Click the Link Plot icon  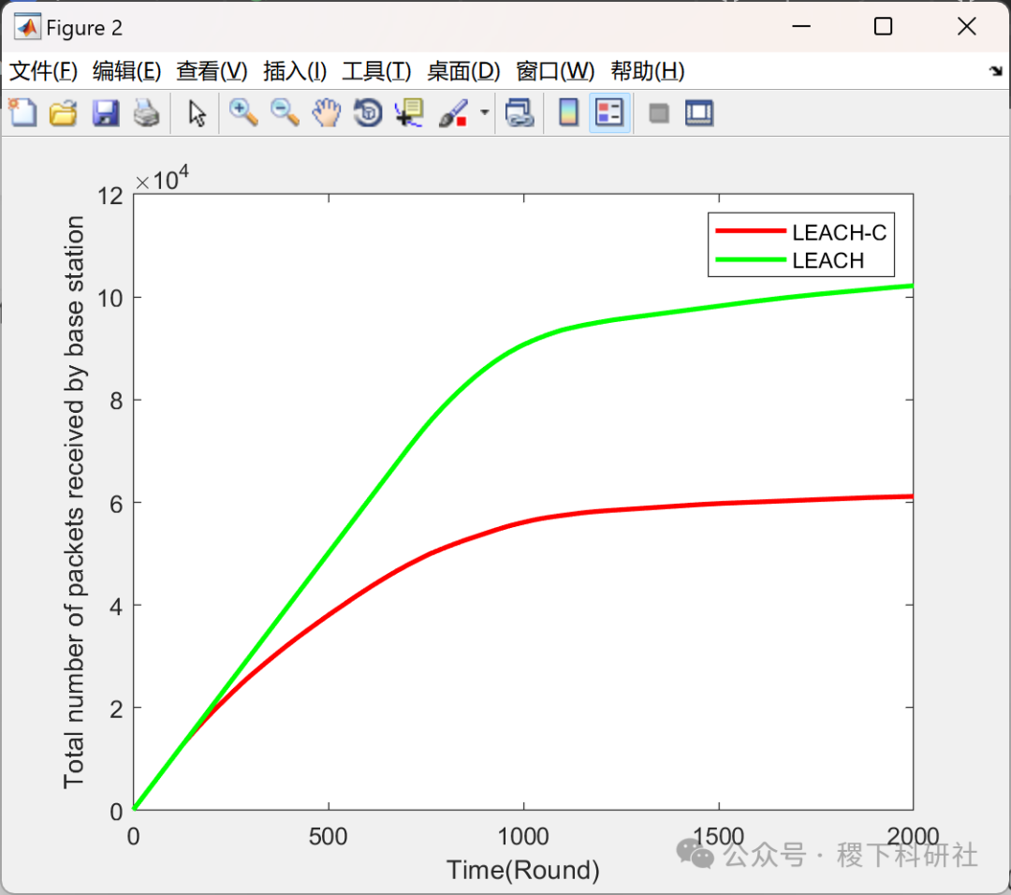(x=520, y=113)
